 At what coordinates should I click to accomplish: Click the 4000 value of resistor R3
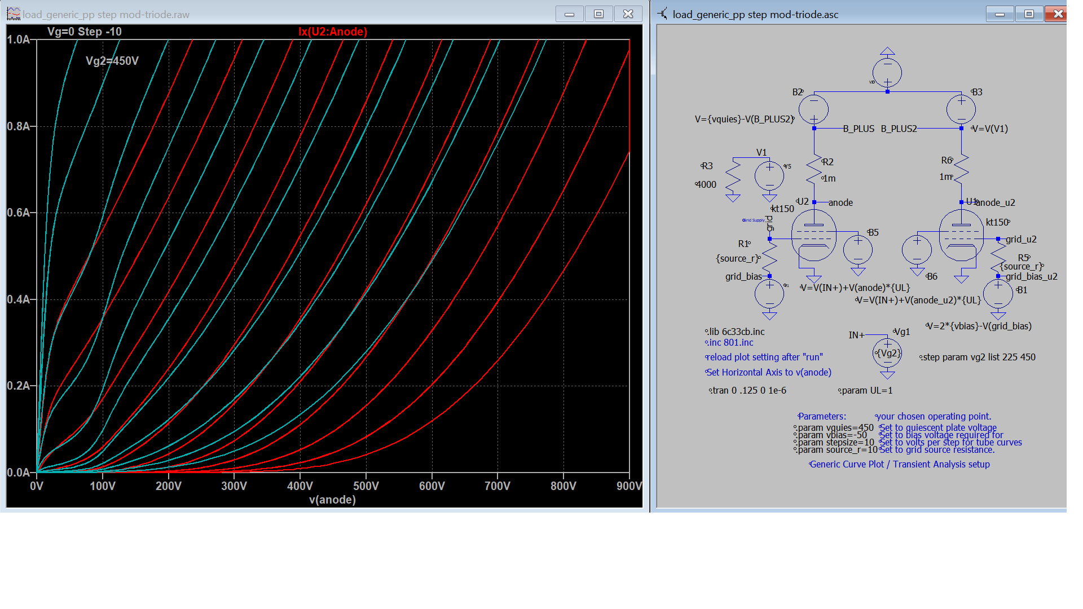706,184
